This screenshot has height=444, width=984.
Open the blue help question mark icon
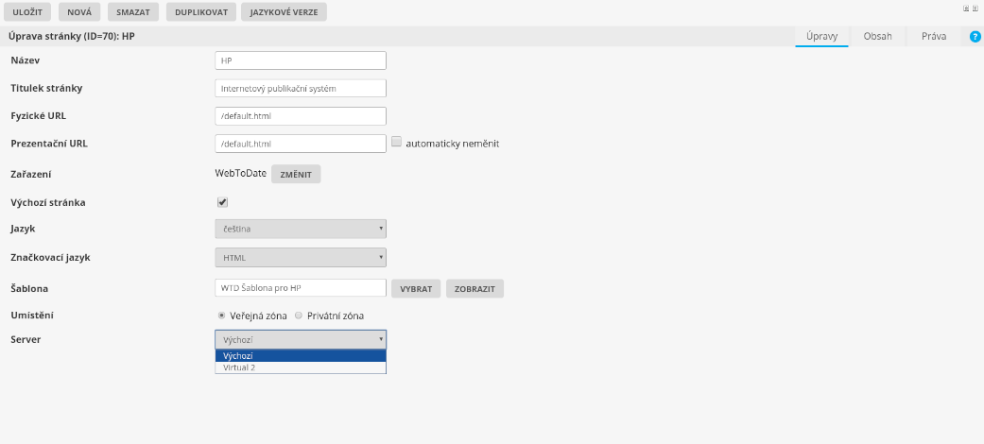(x=975, y=37)
